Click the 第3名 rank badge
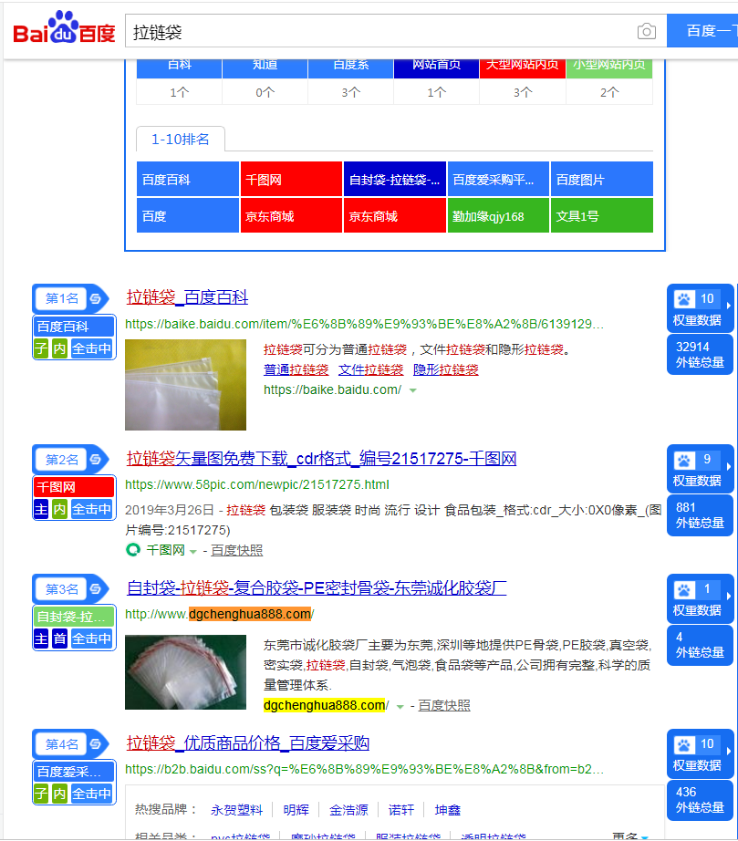Screen dimensions: 738x841 pyautogui.click(x=62, y=589)
